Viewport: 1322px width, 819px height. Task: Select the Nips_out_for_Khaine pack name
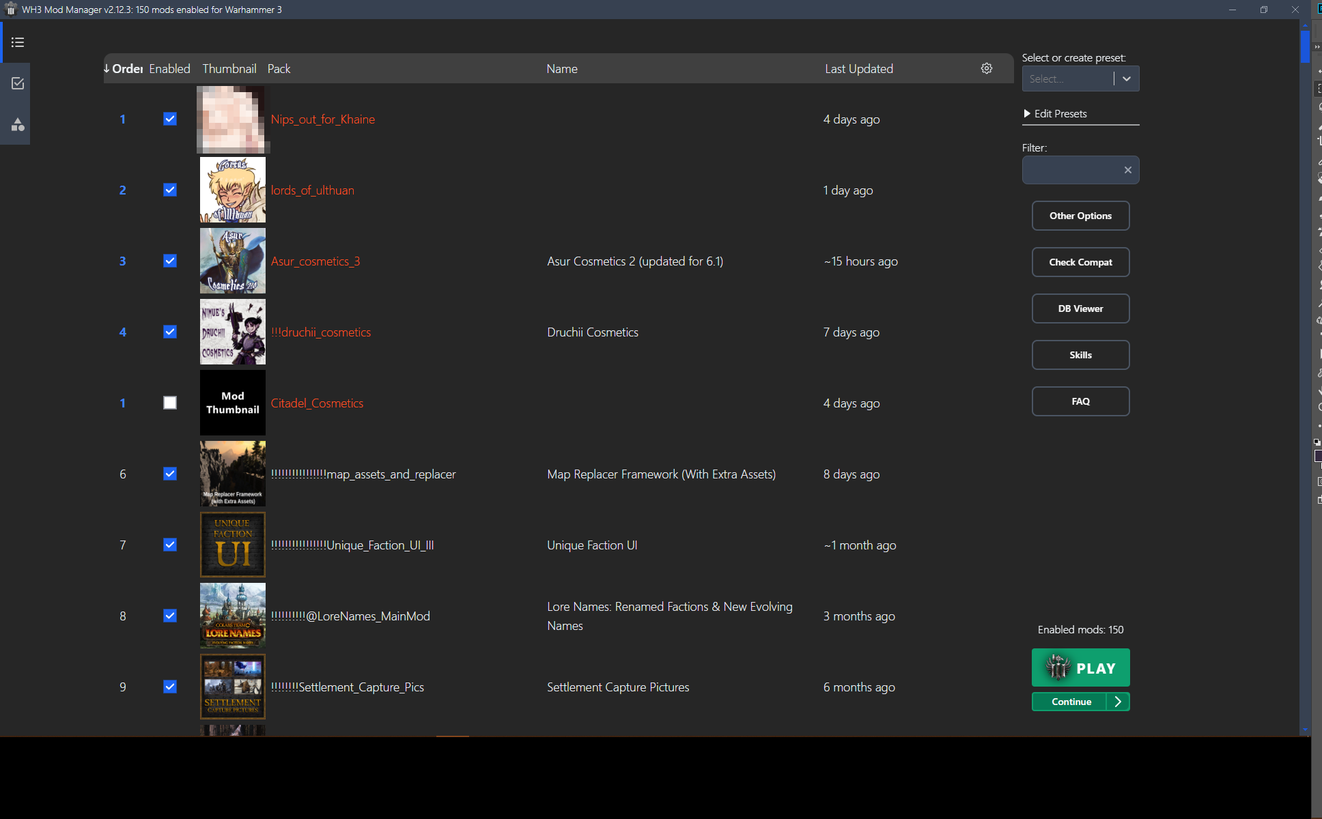(323, 119)
